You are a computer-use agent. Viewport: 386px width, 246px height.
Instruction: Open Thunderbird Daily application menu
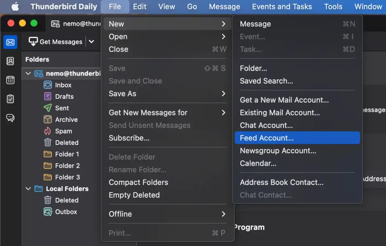pos(64,7)
